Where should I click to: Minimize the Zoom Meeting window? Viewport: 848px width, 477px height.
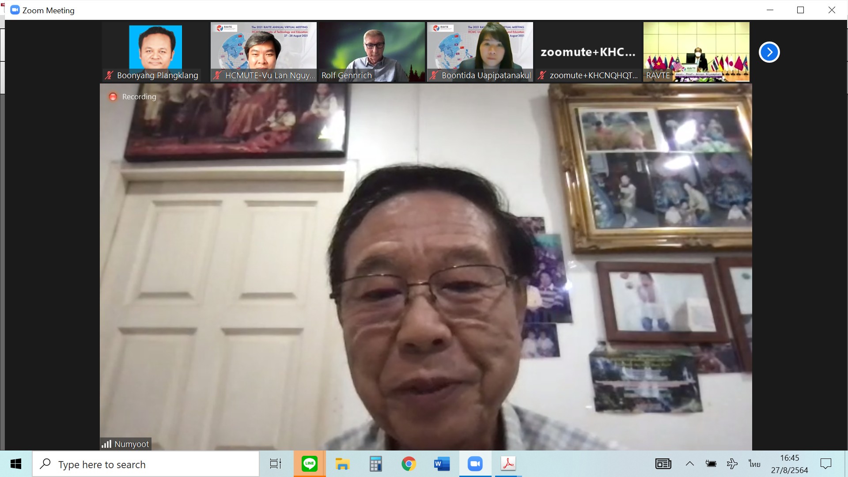tap(770, 10)
